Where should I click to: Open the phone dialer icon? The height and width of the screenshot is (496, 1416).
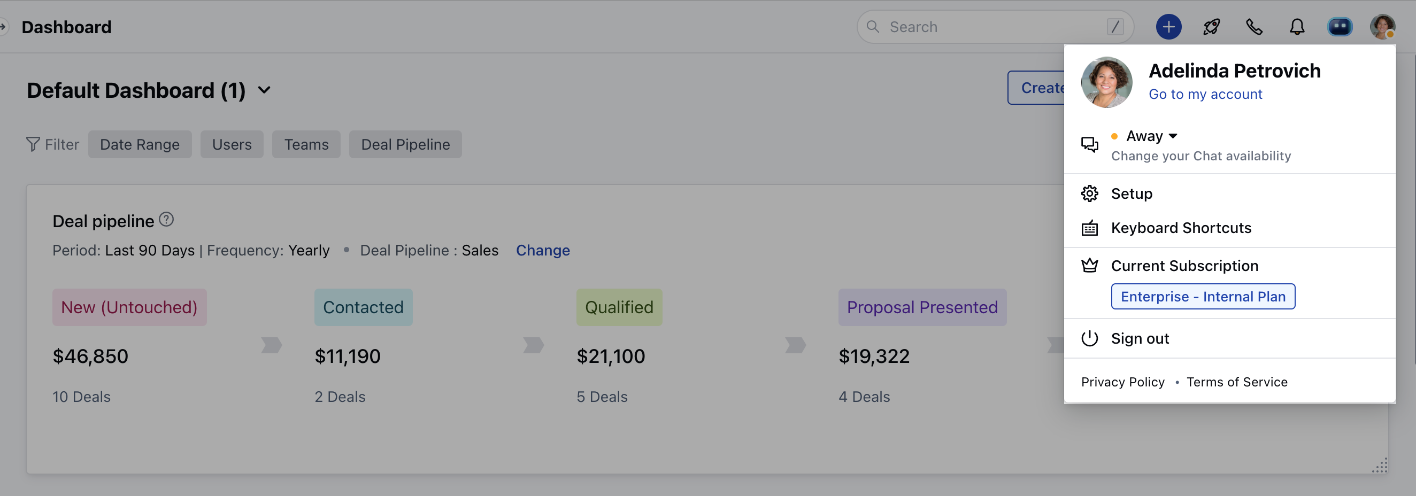1254,27
